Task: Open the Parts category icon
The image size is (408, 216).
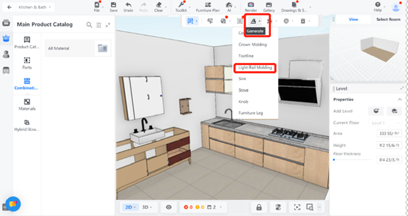Action: [x=27, y=60]
